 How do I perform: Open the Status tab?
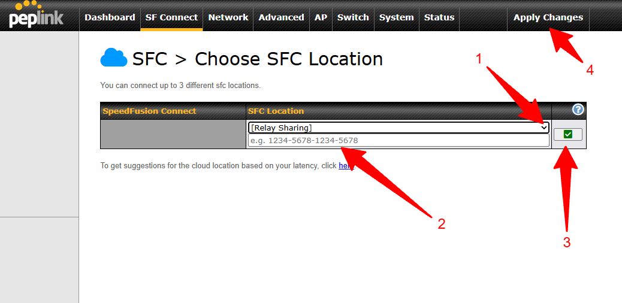coord(439,17)
